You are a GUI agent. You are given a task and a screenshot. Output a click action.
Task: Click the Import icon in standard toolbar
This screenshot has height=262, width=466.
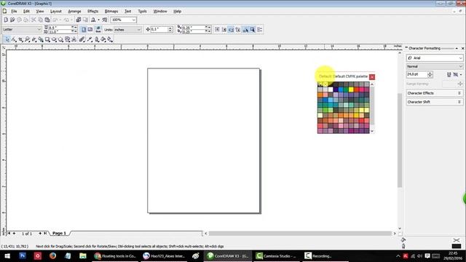tap(79, 20)
